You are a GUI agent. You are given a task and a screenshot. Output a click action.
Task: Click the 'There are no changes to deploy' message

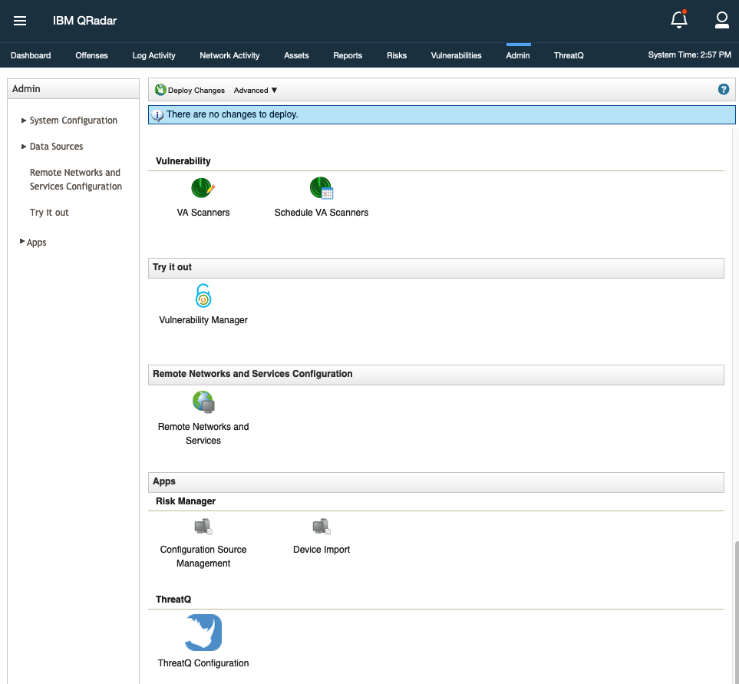[232, 114]
